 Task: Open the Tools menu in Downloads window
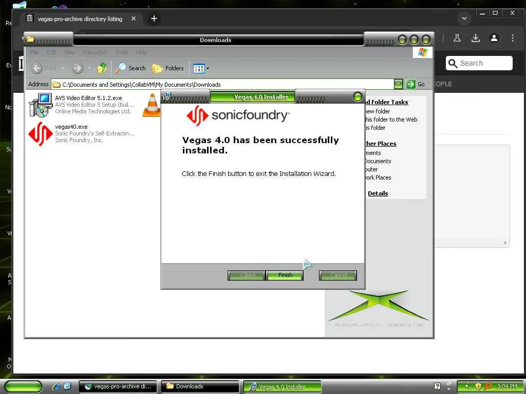pyautogui.click(x=121, y=52)
